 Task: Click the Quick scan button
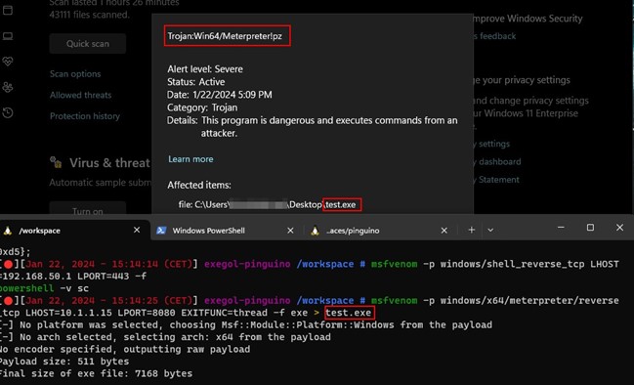(87, 44)
